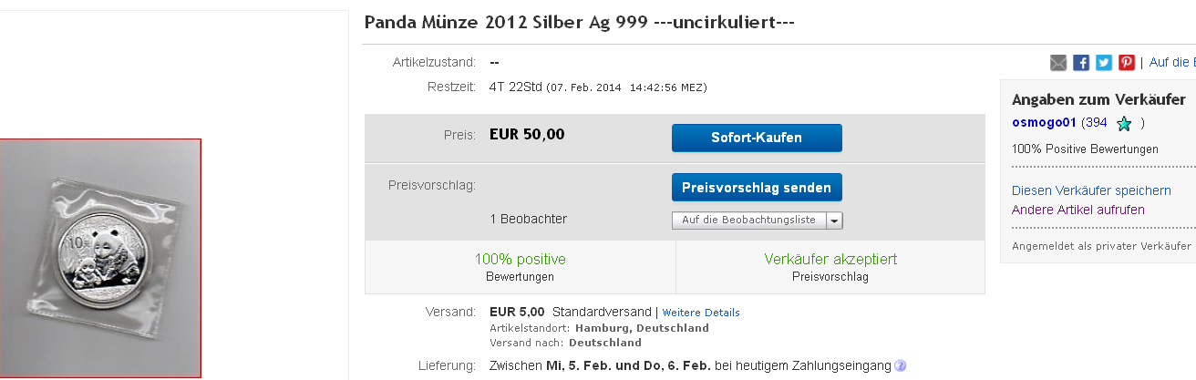Click Verkäufer akzeptiert Preisvorschlag box
This screenshot has width=1196, height=380.
point(830,267)
